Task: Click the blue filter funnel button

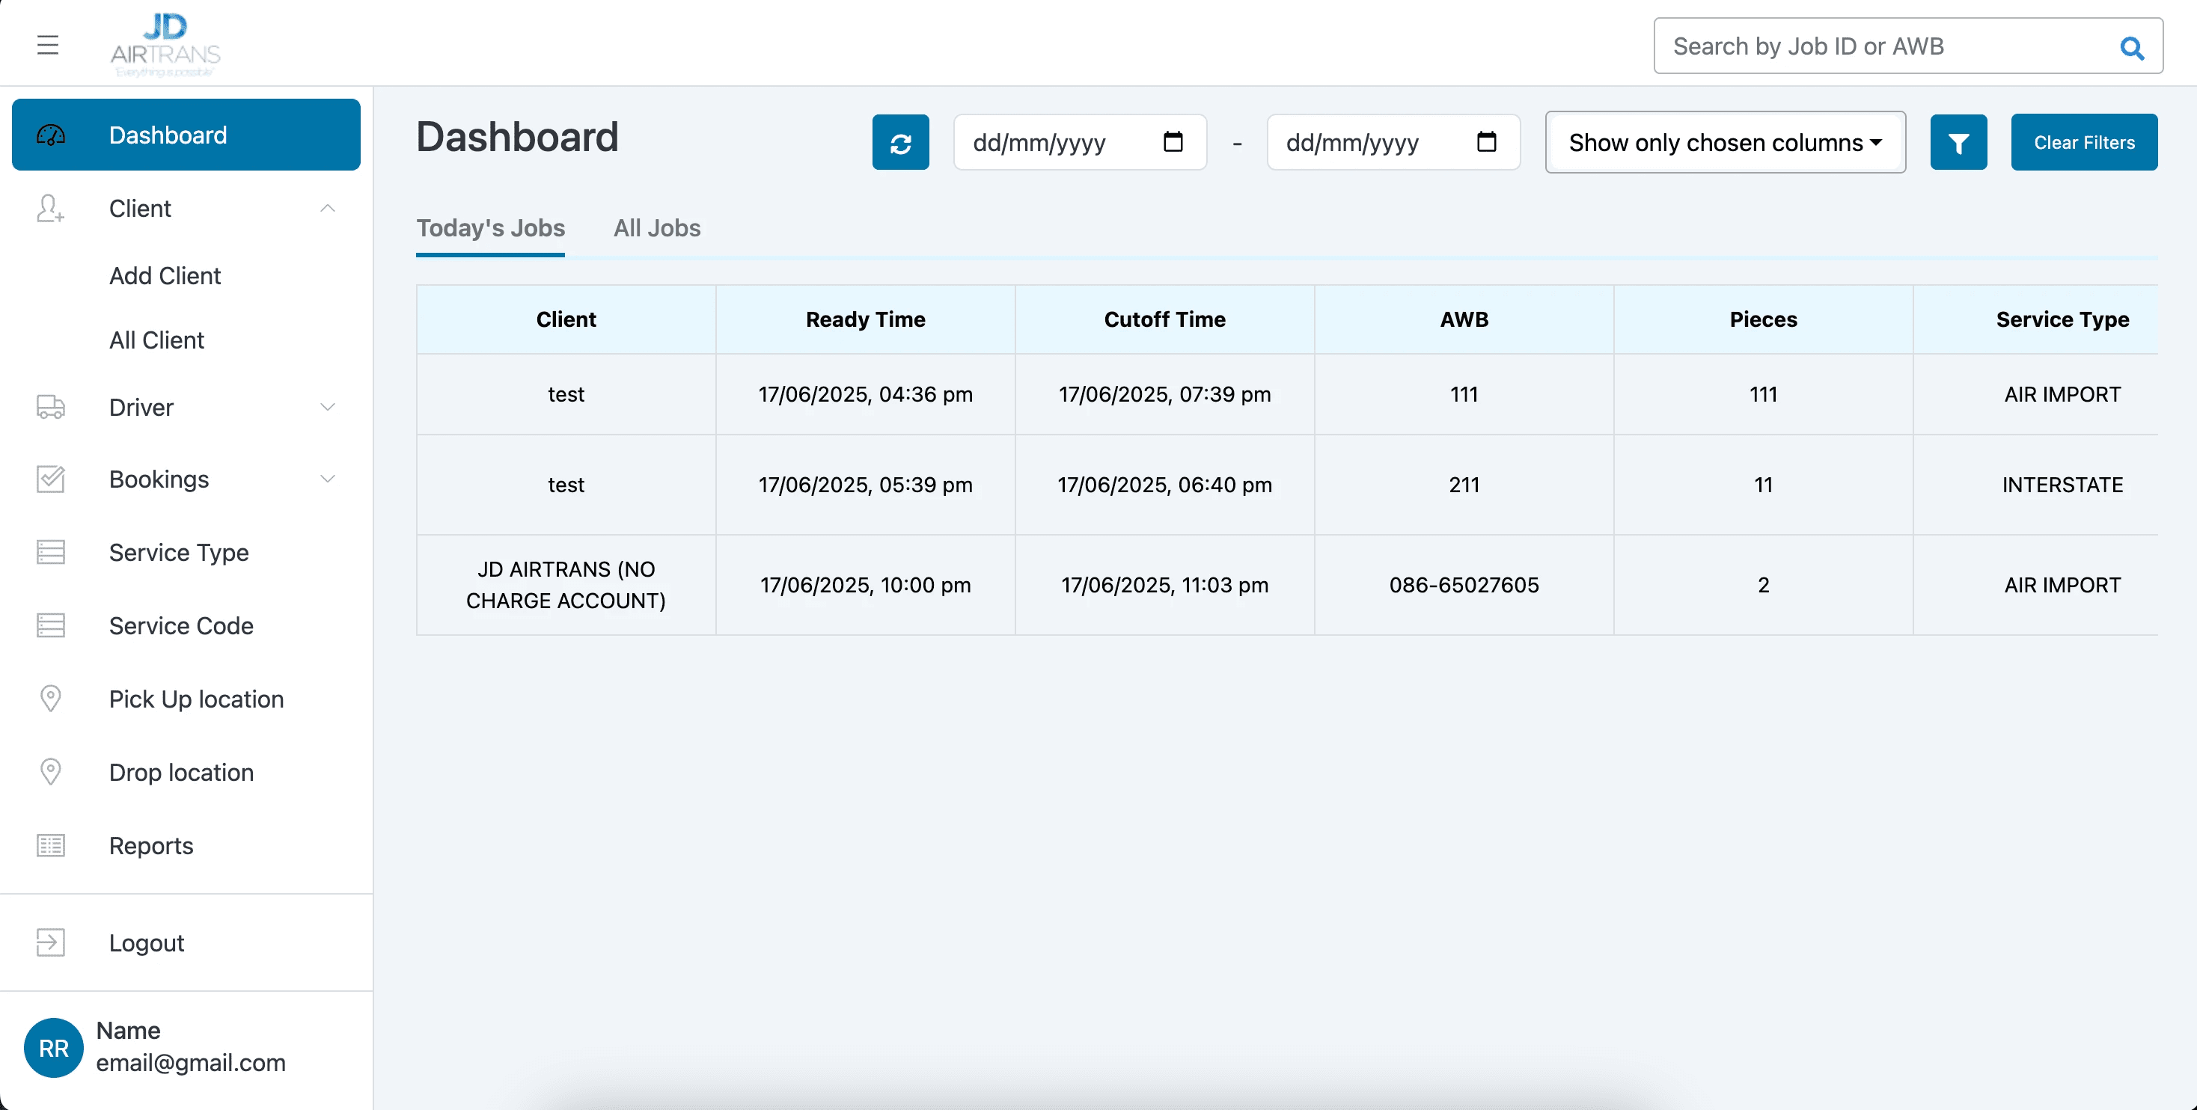Action: [1958, 142]
